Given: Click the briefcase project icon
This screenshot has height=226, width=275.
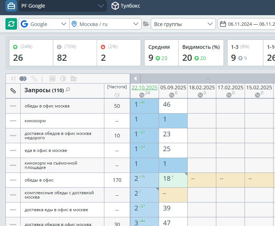Looking at the screenshot, I should click(11, 6).
